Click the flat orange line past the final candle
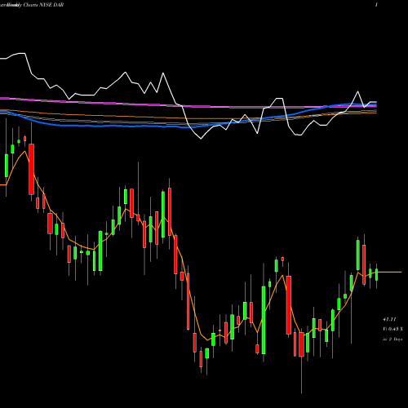Viewport: 408px width, 408px height. [x=390, y=272]
